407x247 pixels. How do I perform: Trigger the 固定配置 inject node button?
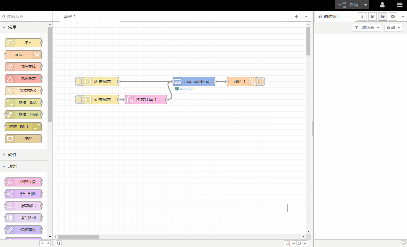click(x=79, y=82)
